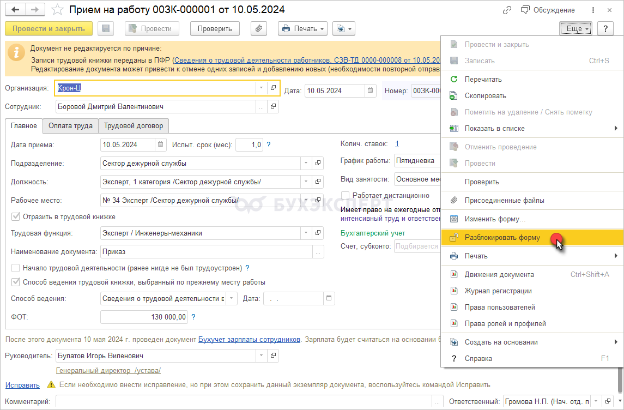The height and width of the screenshot is (410, 624).
Task: Open the calendar picker for Дата приема
Action: tap(161, 144)
